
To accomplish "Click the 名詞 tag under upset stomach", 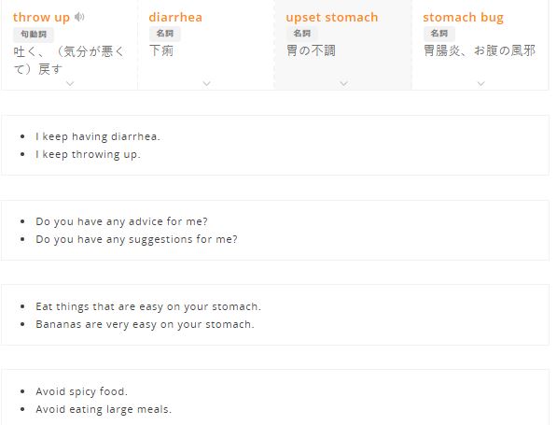I will (302, 34).
